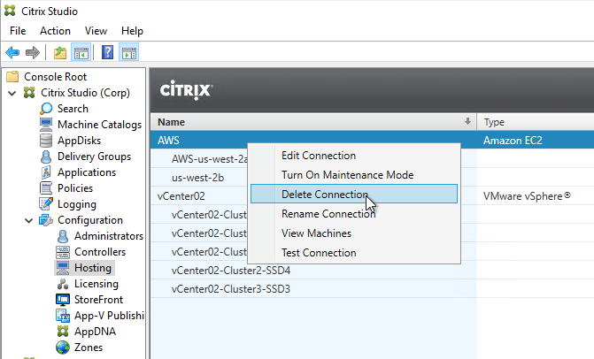Click the Machine Catalogs monitor icon

click(x=46, y=125)
